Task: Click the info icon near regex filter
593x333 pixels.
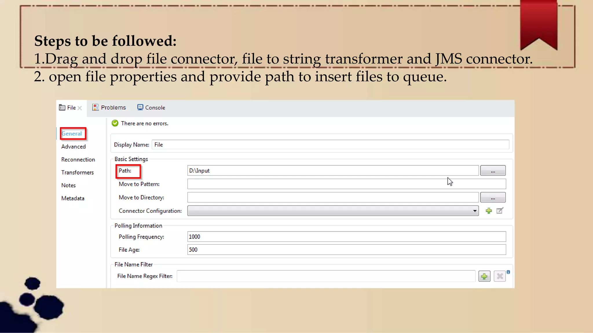Action: tap(508, 272)
